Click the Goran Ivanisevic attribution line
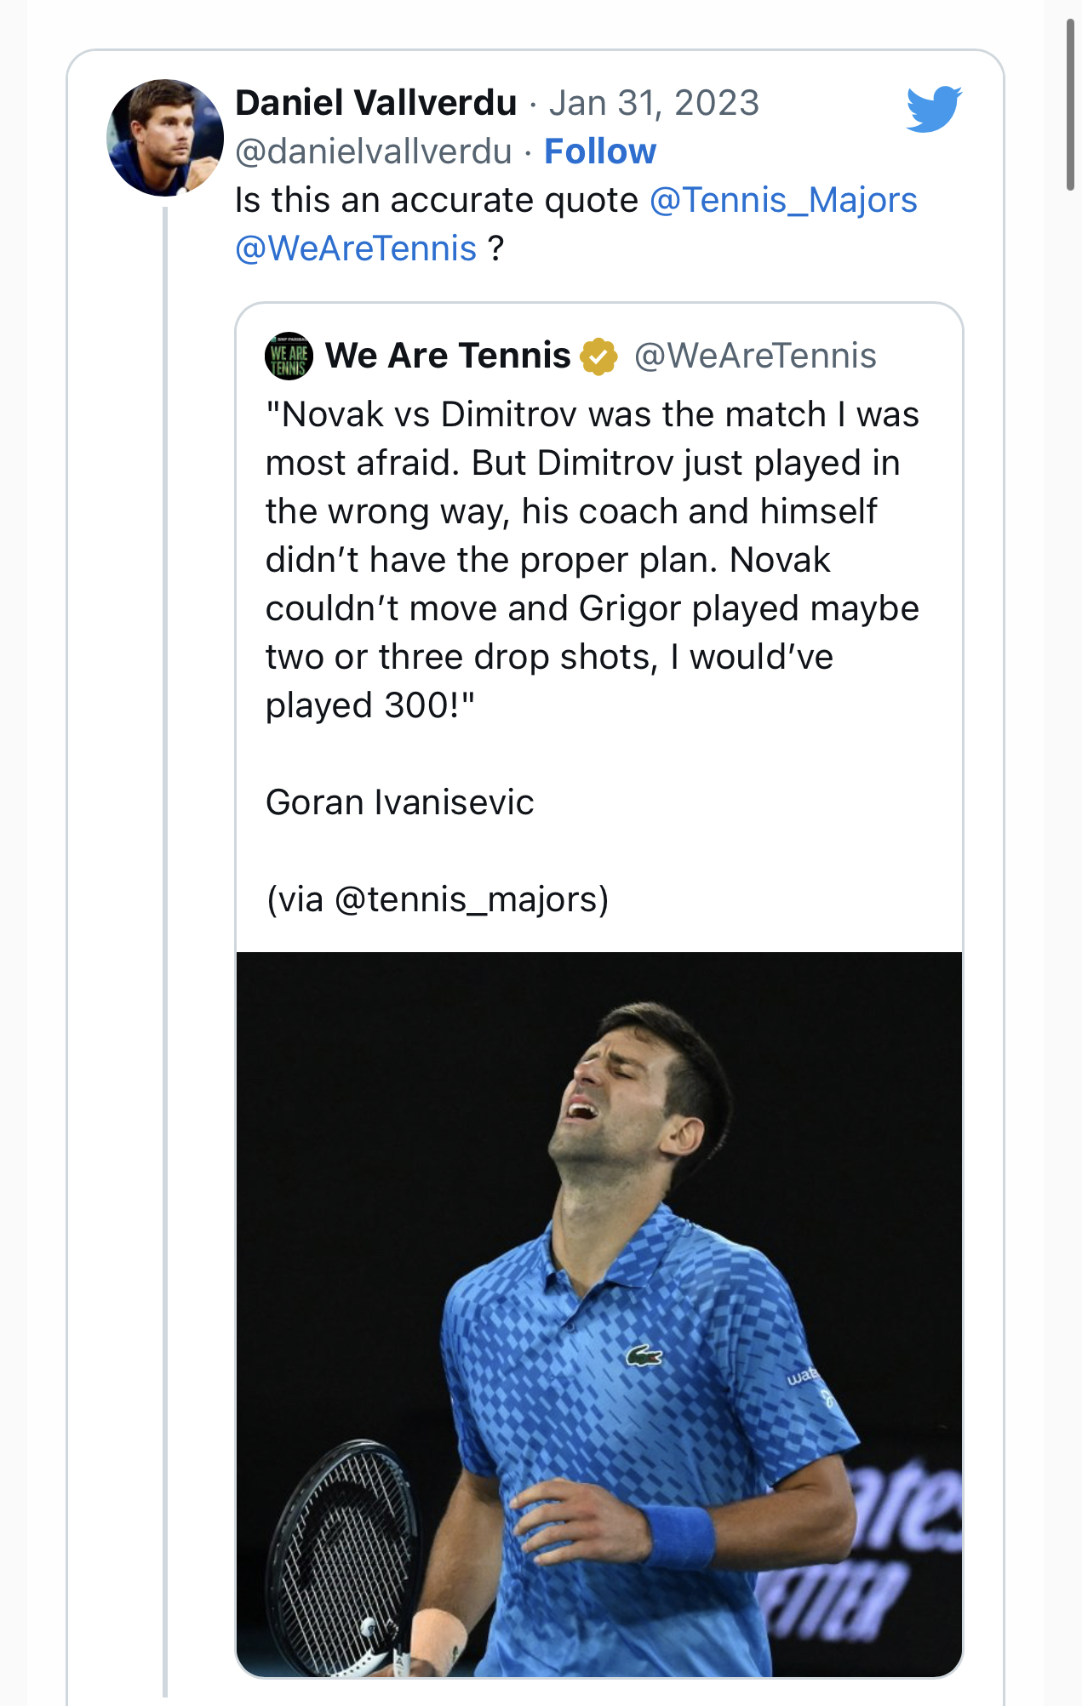Screen dimensions: 1082x1706 point(400,802)
